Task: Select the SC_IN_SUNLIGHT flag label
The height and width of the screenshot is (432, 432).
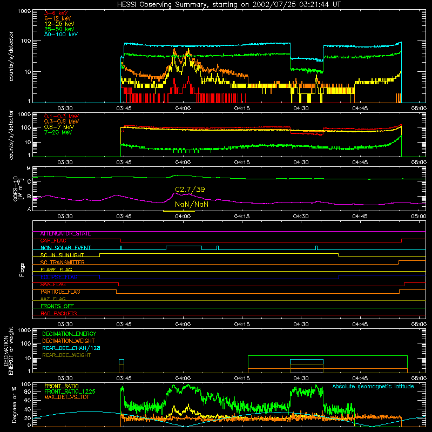Action: (x=62, y=255)
